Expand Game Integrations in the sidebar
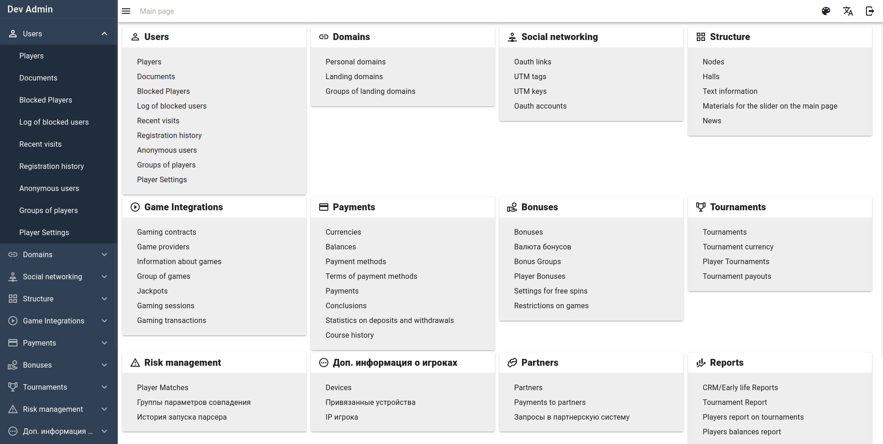 click(x=104, y=321)
